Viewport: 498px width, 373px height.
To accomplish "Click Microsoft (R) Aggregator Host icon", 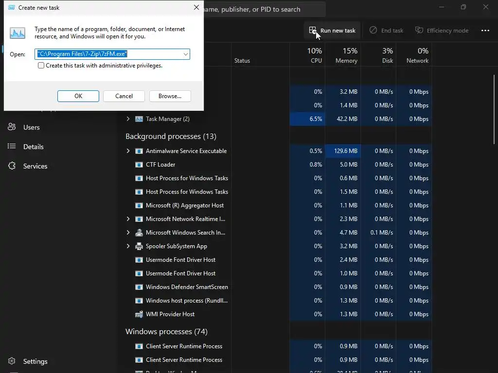I will pyautogui.click(x=139, y=205).
